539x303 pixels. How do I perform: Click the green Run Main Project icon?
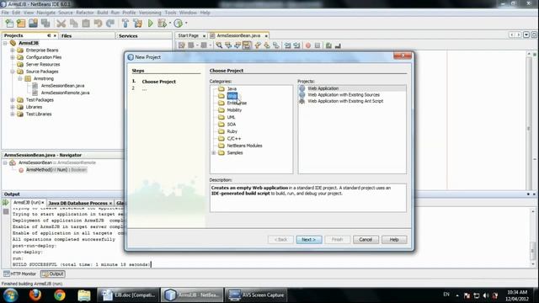(151, 24)
